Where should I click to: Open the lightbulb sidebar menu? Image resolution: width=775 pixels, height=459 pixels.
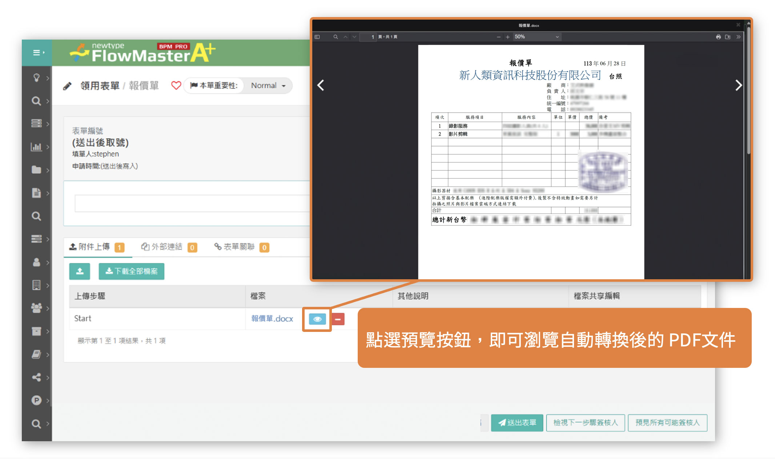36,77
